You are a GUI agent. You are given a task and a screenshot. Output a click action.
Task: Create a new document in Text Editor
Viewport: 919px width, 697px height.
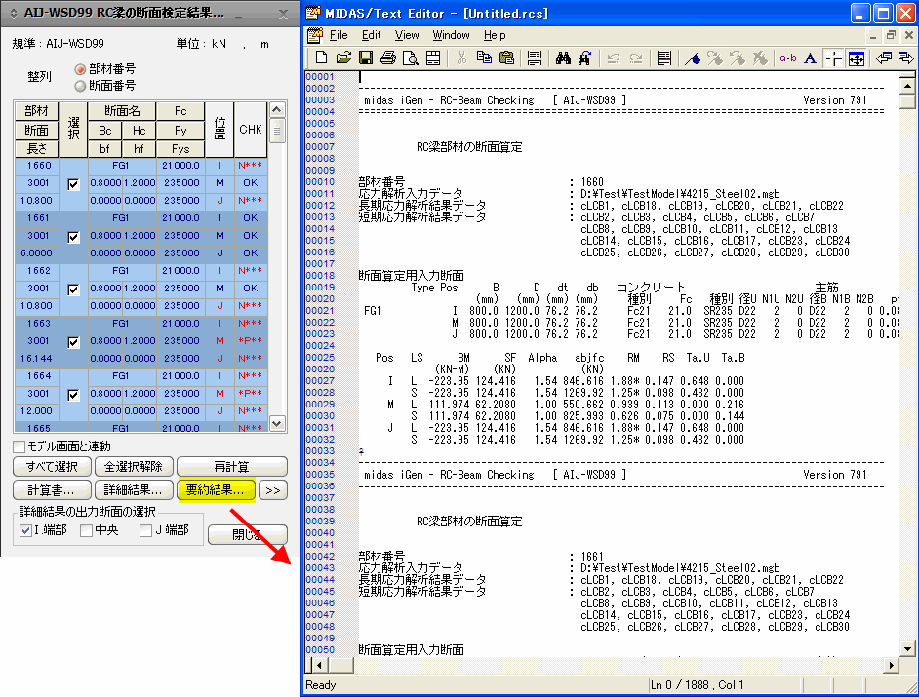click(321, 58)
